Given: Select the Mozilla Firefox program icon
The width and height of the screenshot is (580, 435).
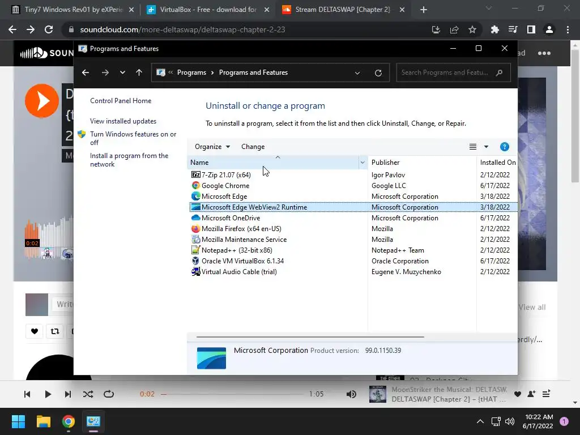Looking at the screenshot, I should pos(195,229).
